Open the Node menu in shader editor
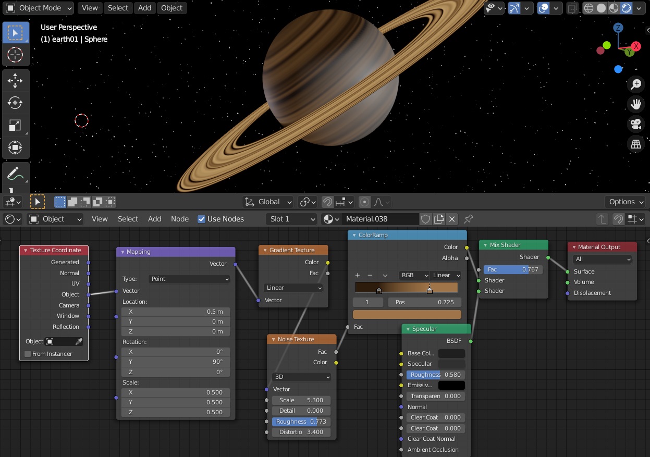Viewport: 650px width, 457px height. tap(180, 219)
